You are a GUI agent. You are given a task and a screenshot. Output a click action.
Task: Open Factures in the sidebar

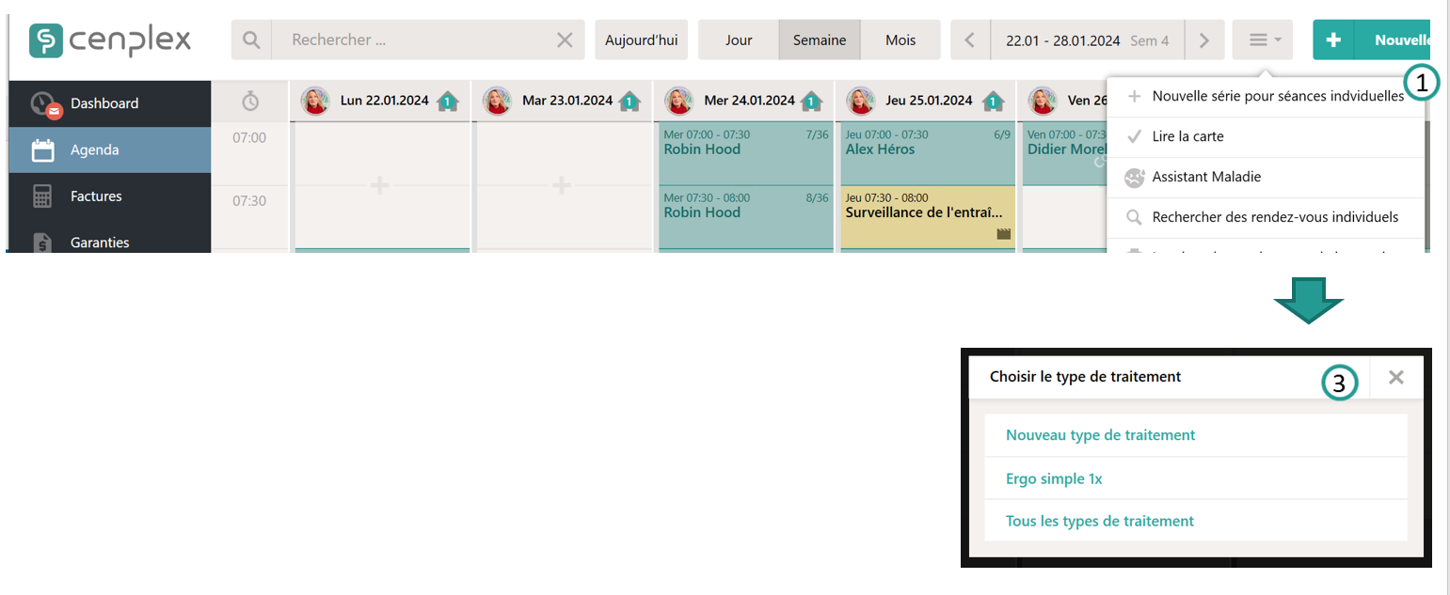click(96, 196)
